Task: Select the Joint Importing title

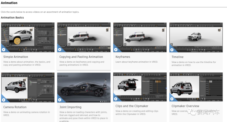Action: 70,107
